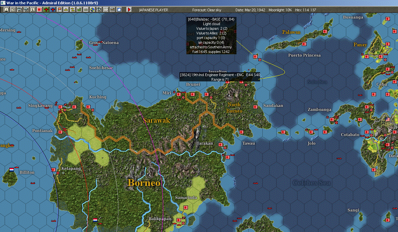Viewport: 398px width, 232px height.
Task: Click the OP toolbar button
Action: point(105,10)
